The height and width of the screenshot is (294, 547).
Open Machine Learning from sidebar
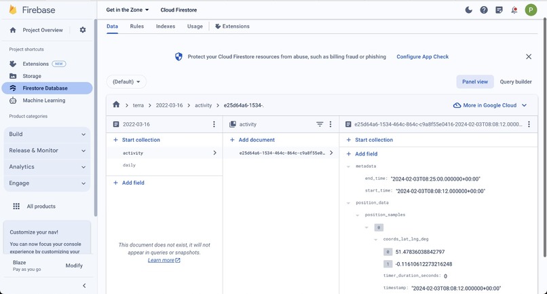point(43,100)
